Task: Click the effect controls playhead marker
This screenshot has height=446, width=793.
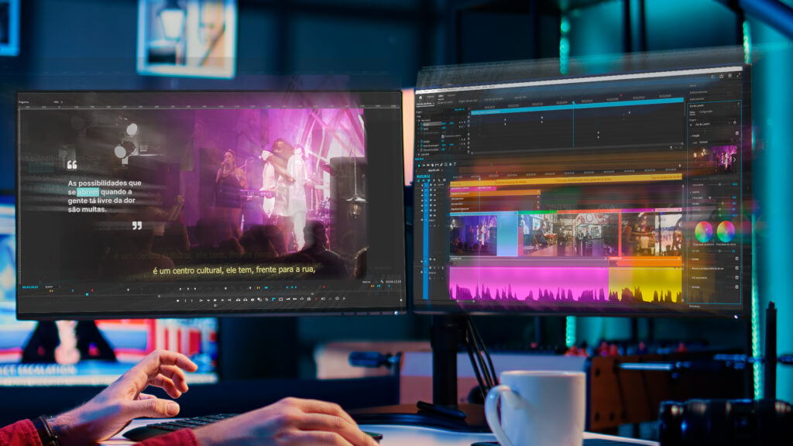Action: tap(574, 102)
